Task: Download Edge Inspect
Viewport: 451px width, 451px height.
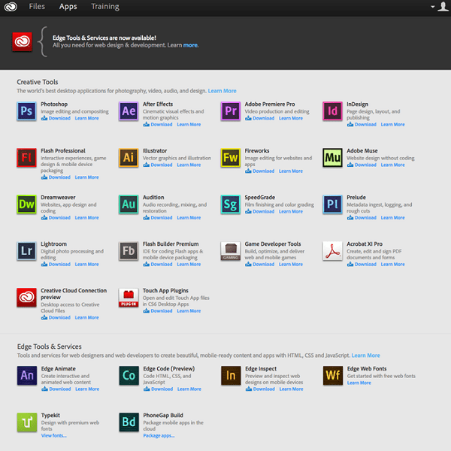Action: [x=260, y=389]
